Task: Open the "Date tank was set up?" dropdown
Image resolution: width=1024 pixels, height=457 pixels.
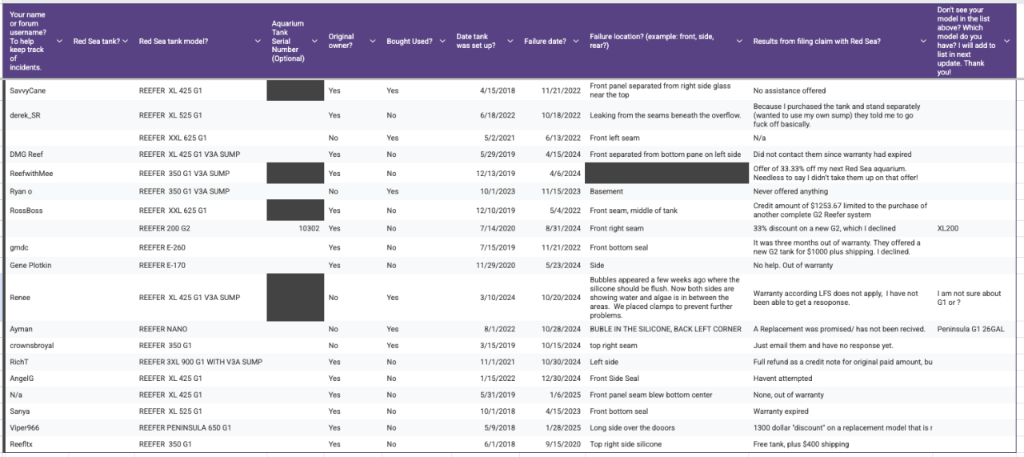Action: pos(510,41)
